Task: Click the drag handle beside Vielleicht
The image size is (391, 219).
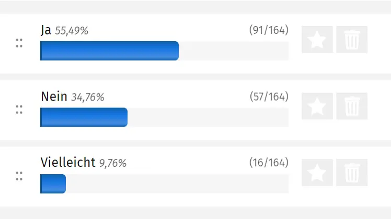Action: pos(19,176)
